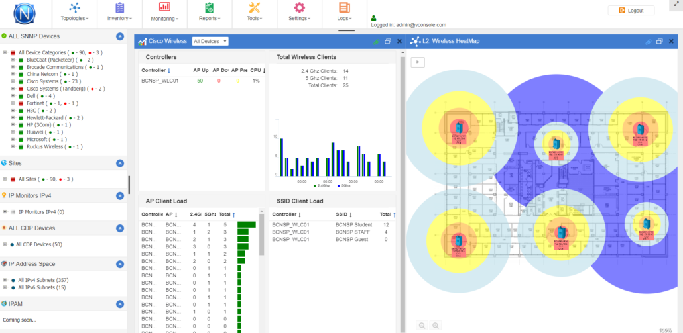Click Cisco Wireless panel pop-out window icon
This screenshot has width=683, height=333.
(388, 41)
